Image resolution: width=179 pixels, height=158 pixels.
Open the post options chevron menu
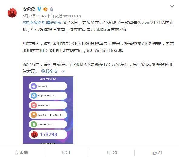[172, 6]
